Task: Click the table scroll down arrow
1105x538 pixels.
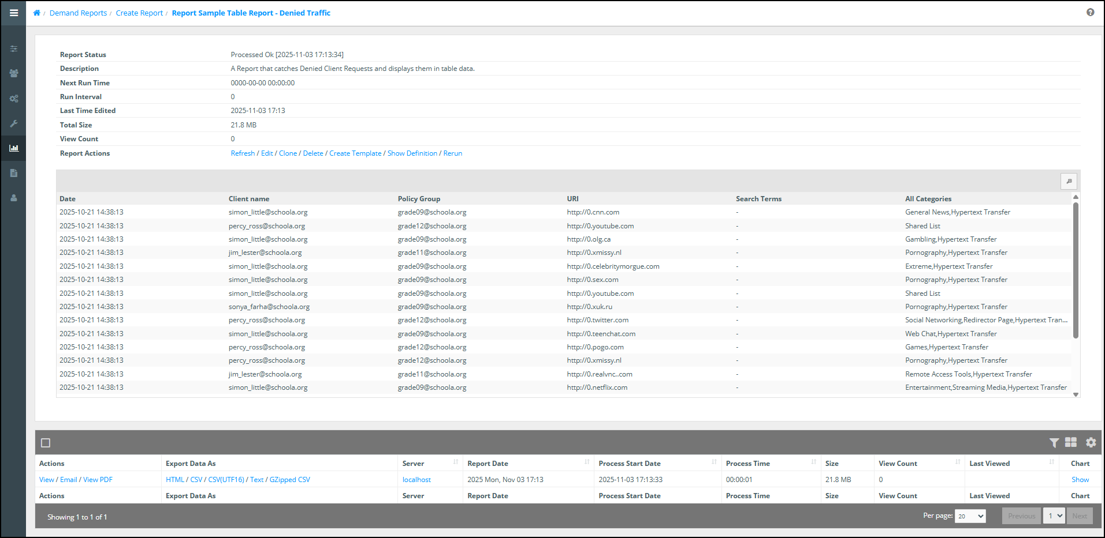Action: tap(1076, 394)
